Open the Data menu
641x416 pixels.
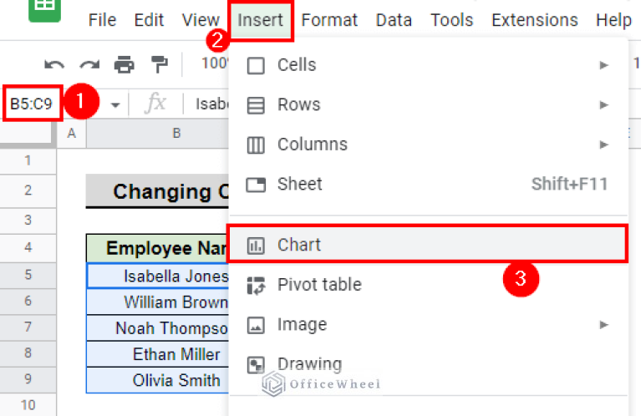tap(394, 19)
